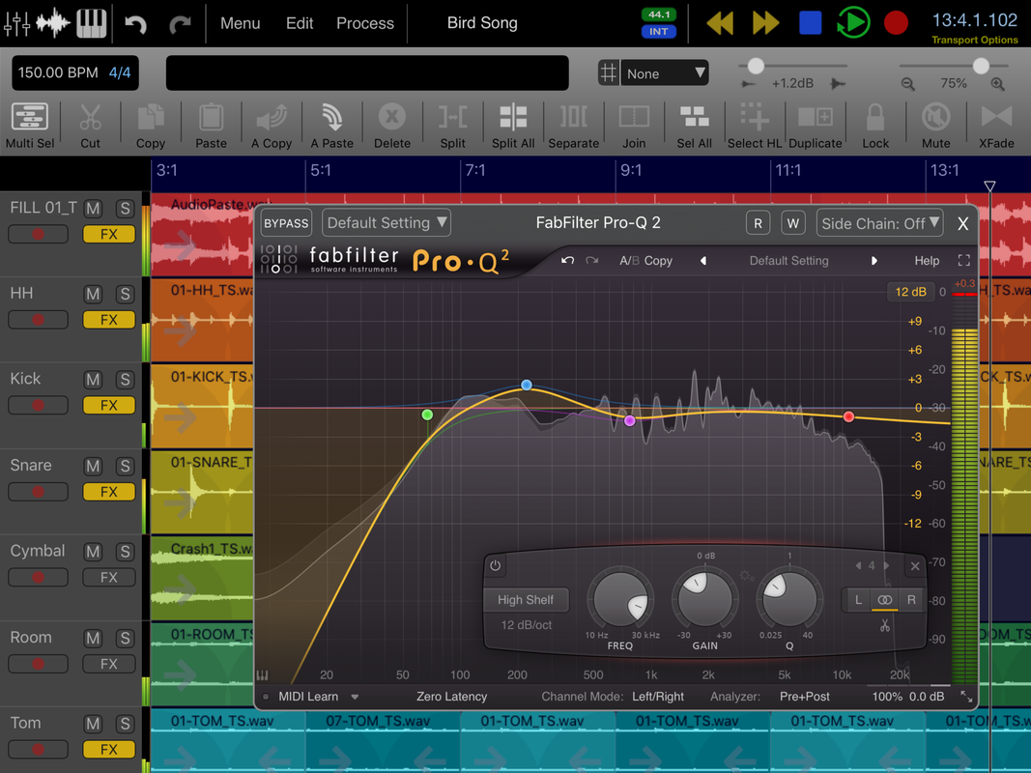Image resolution: width=1031 pixels, height=773 pixels.
Task: Click the Join tool
Action: click(x=634, y=127)
